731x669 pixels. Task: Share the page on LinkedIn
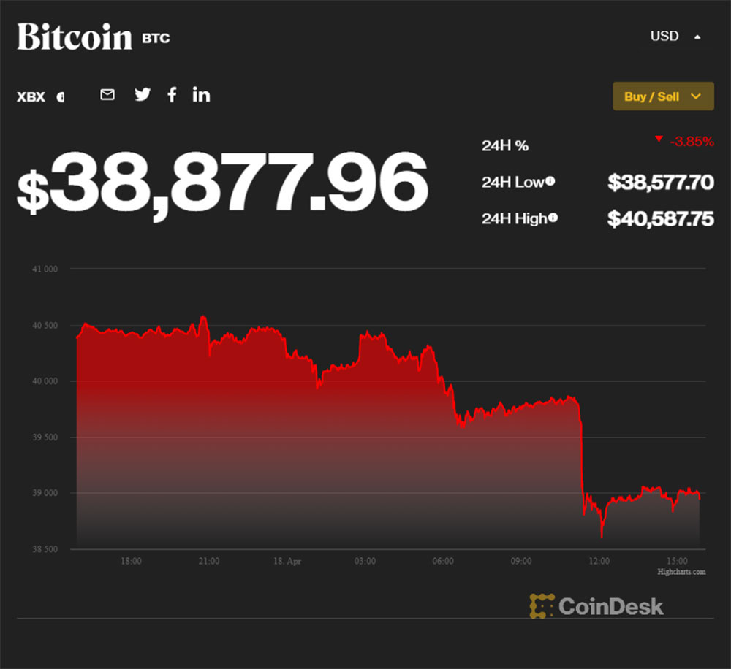201,94
